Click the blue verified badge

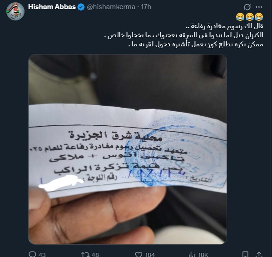[x=81, y=7]
